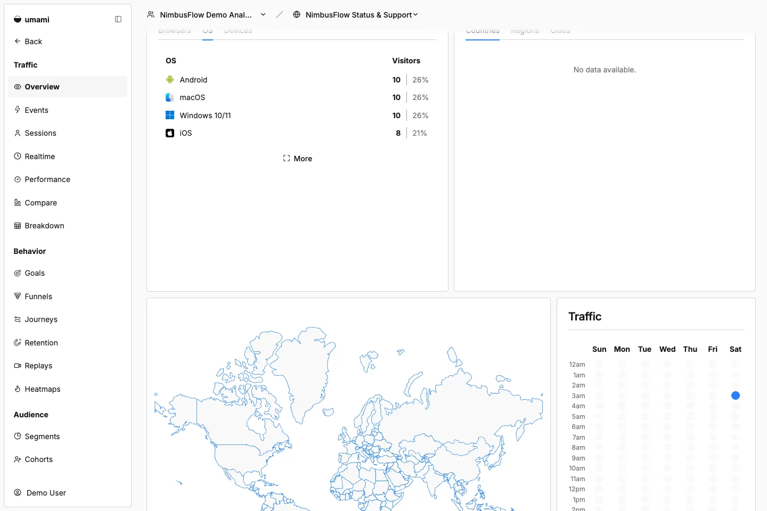
Task: Open the NimbusFlow Status & Support website dropdown
Action: 356,15
